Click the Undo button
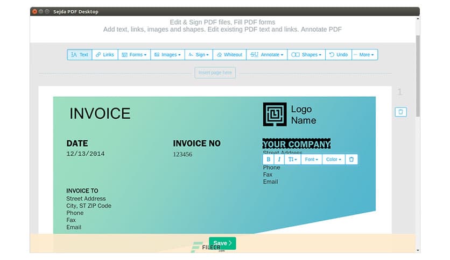This screenshot has width=450, height=260. click(338, 55)
